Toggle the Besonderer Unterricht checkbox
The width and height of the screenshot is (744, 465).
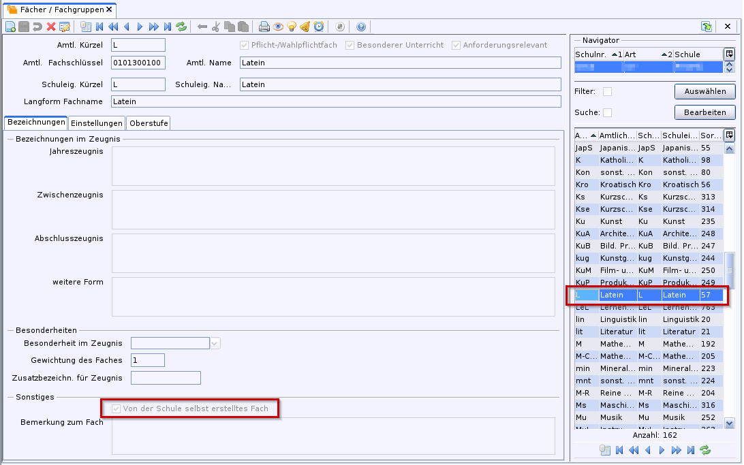click(x=350, y=45)
